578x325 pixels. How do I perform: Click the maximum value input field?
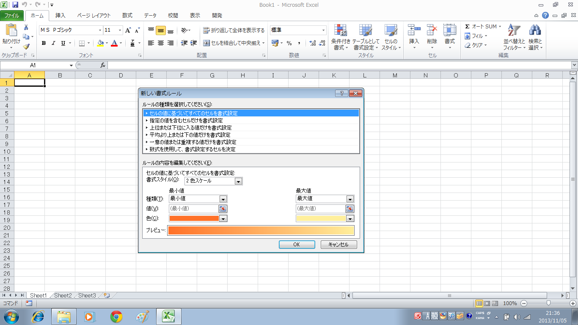[x=320, y=209]
